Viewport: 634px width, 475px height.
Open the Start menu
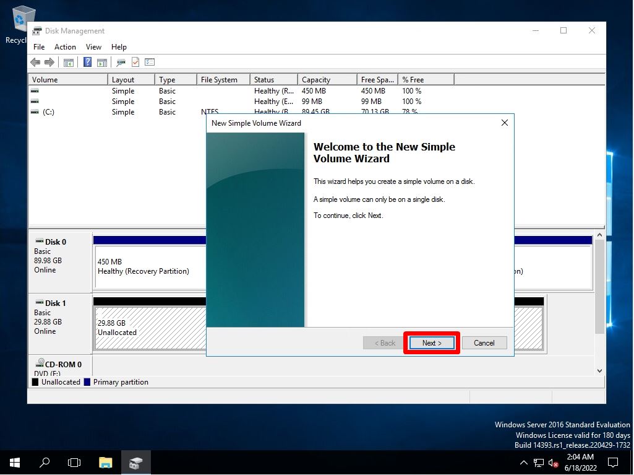(x=13, y=462)
